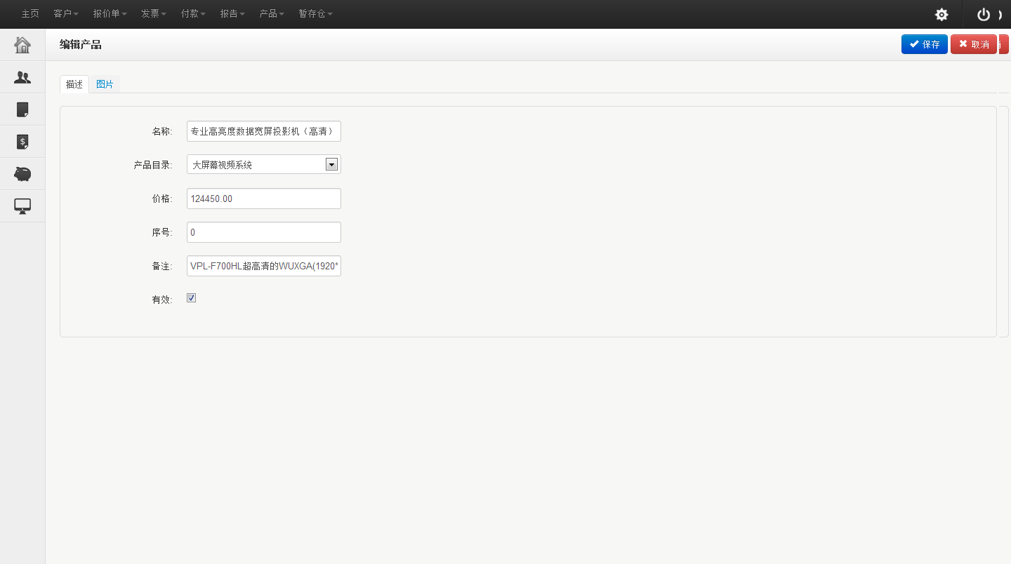Click the 备注 field with VPL-F700HL
The image size is (1011, 564).
[264, 266]
